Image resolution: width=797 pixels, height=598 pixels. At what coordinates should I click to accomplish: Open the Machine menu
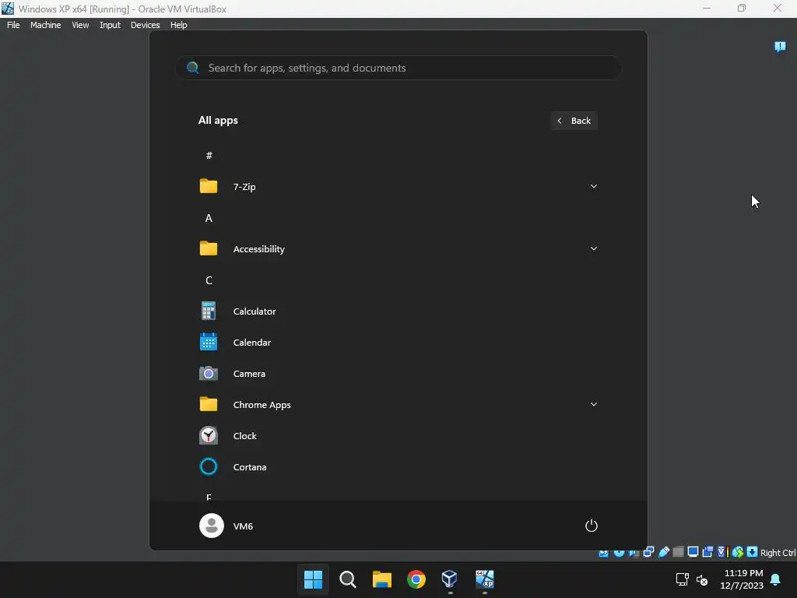click(x=45, y=25)
